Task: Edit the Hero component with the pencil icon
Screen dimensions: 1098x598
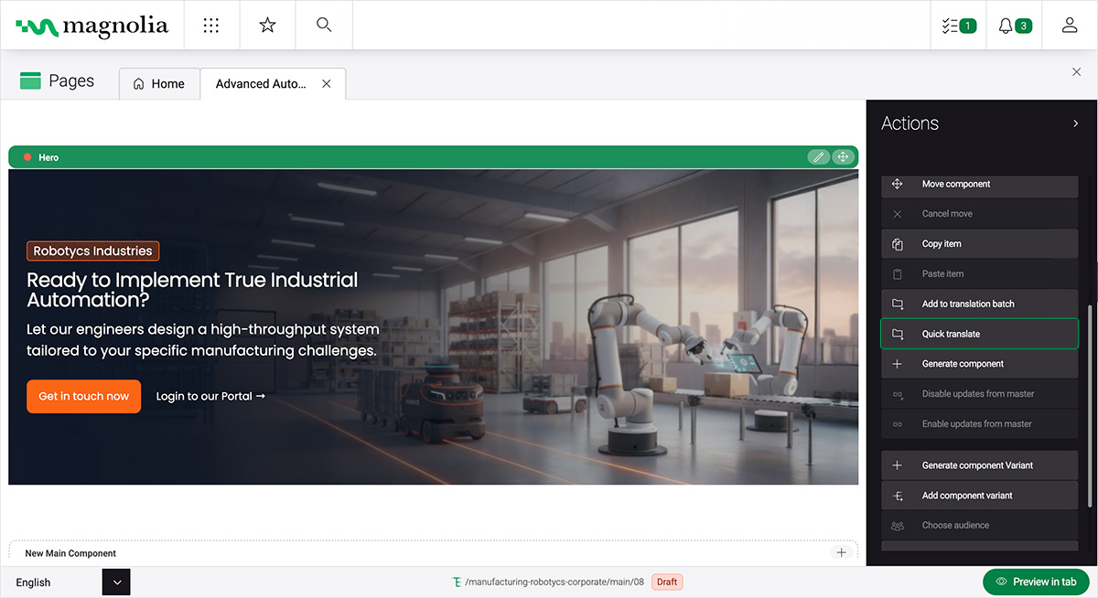Action: (x=818, y=156)
